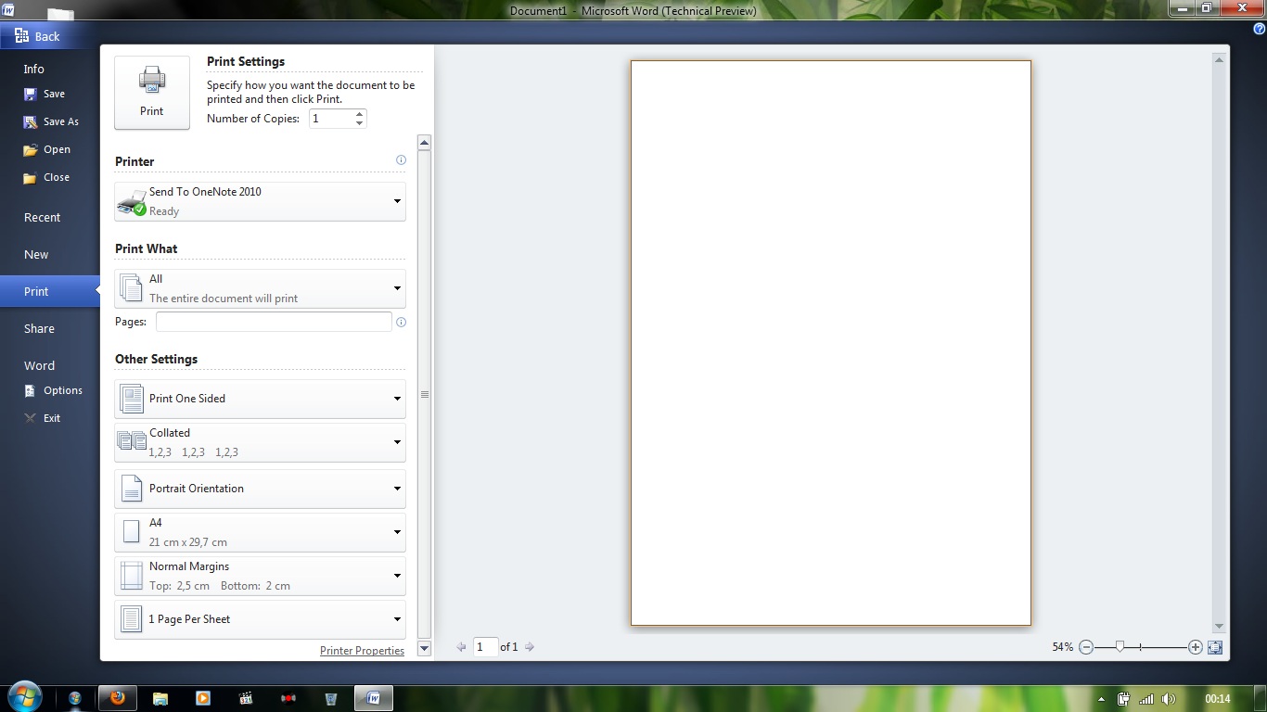Click preview pane scrollbar down arrow
Viewport: 1267px width, 712px height.
(1219, 627)
